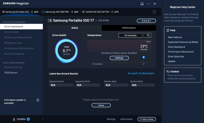
Task: Click the 26°C temperature reading for 980 PRO
Action: [76, 12]
